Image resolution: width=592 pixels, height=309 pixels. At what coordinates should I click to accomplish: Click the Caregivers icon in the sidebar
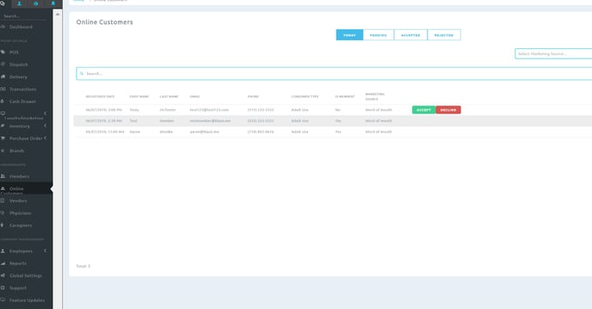[x=3, y=225]
